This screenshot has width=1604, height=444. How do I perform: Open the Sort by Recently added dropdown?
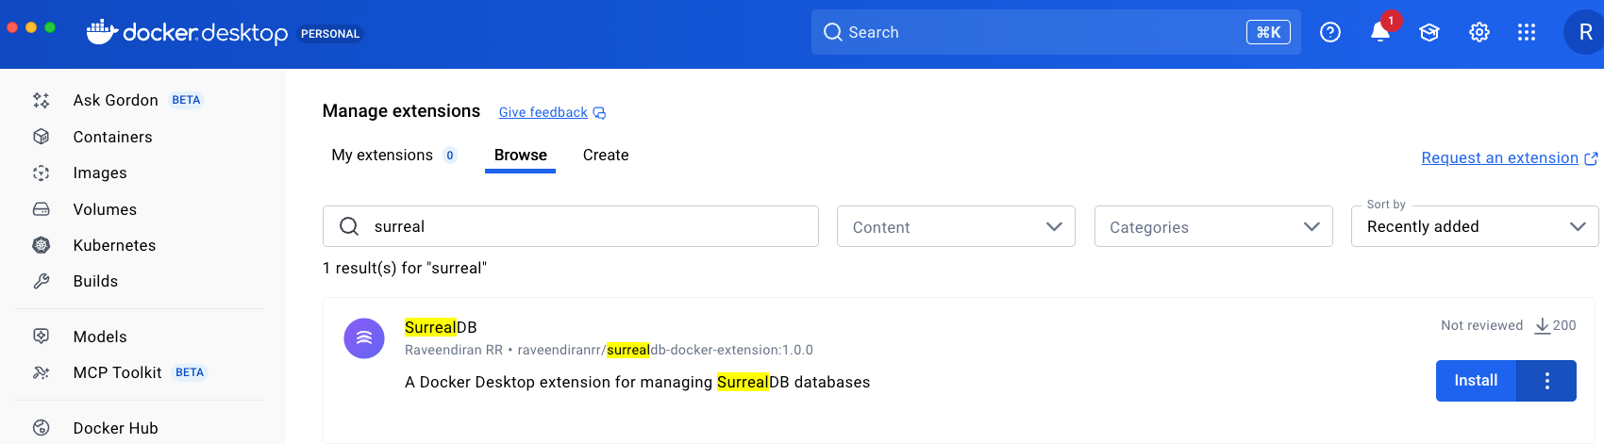point(1475,226)
